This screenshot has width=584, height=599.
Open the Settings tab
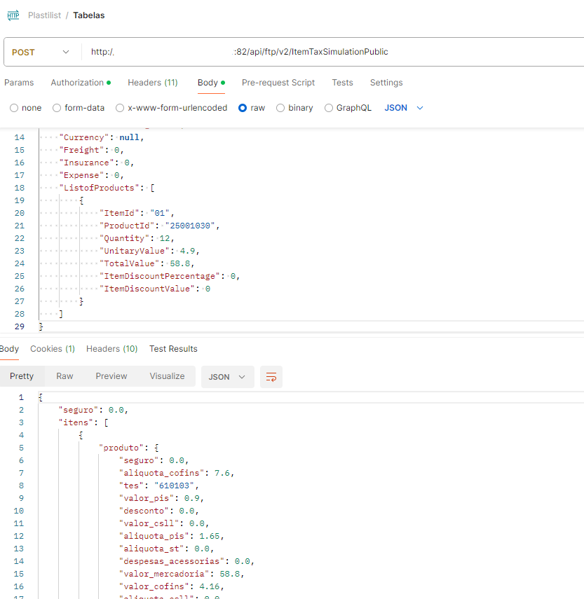coord(386,83)
